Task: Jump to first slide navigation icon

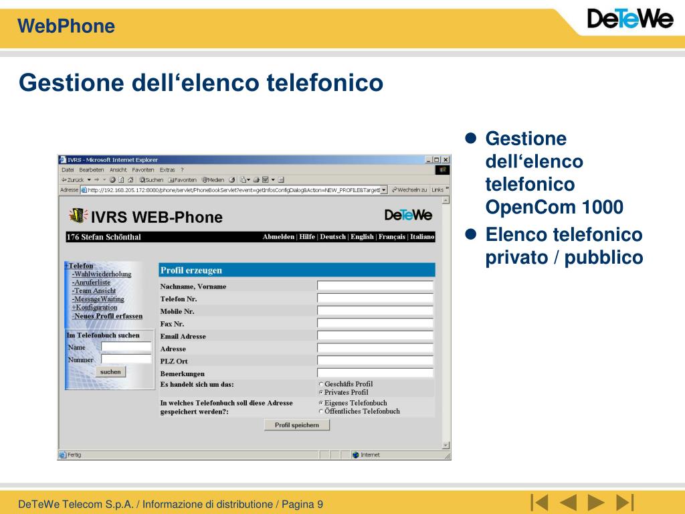Action: pyautogui.click(x=540, y=502)
